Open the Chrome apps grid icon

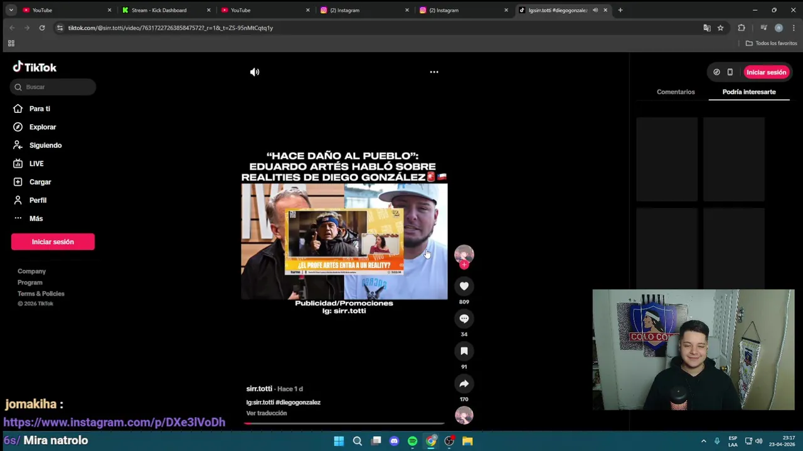pyautogui.click(x=11, y=43)
